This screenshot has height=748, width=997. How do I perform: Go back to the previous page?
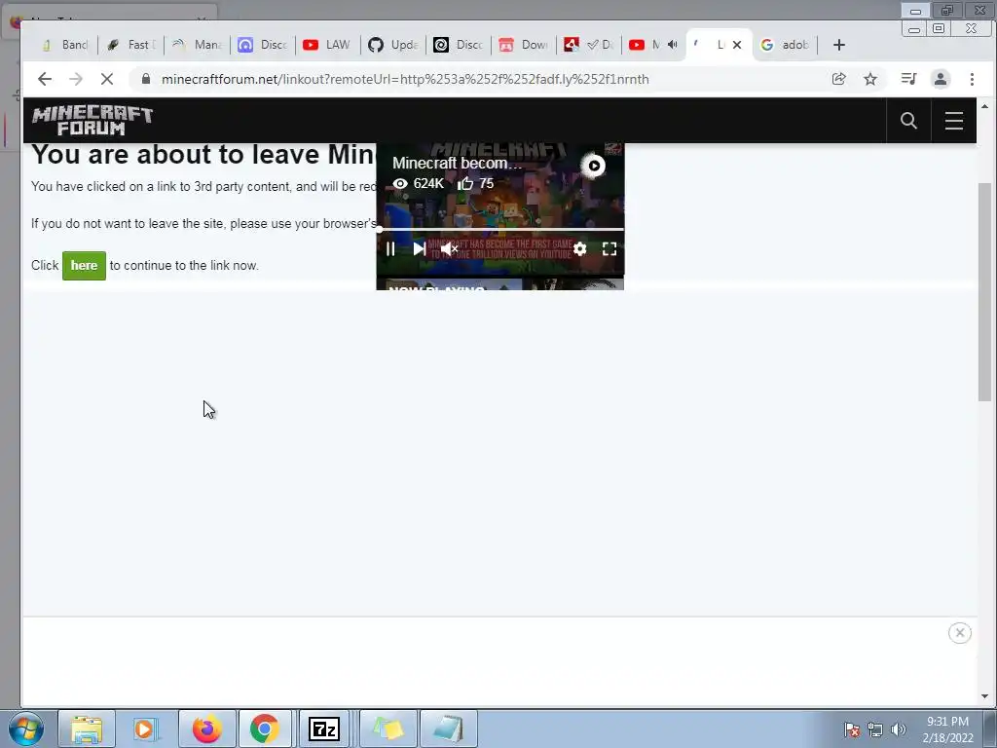tap(45, 79)
